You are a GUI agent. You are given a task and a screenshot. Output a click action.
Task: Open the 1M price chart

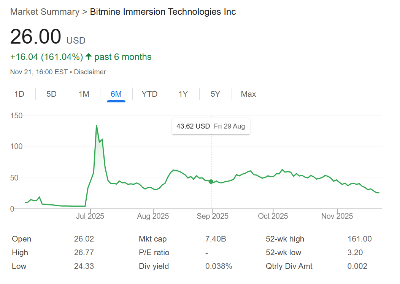84,94
